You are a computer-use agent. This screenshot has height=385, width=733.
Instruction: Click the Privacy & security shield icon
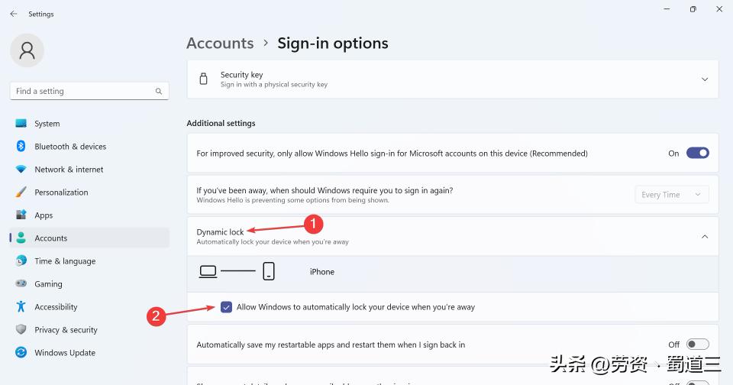21,330
